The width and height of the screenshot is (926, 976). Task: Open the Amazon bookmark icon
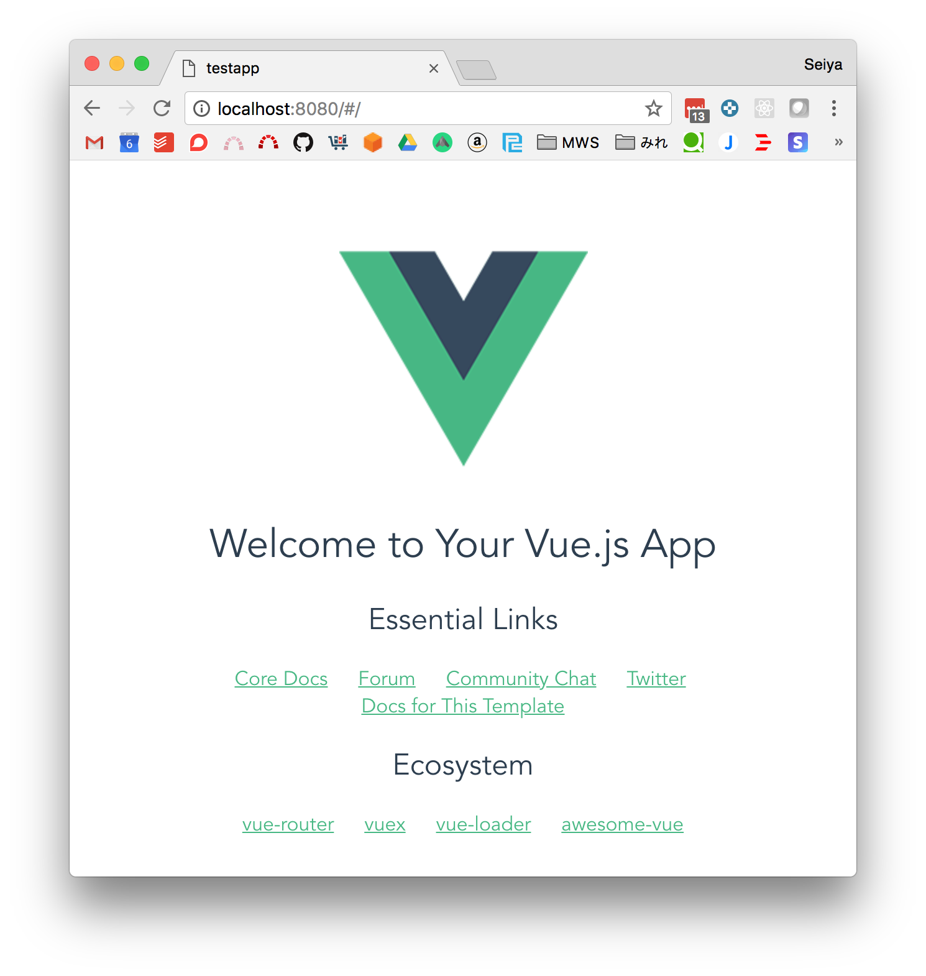[x=477, y=142]
